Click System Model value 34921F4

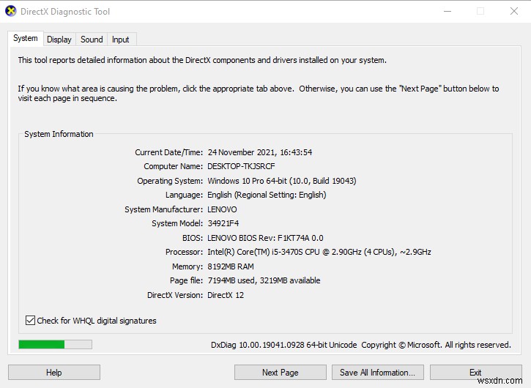click(x=223, y=223)
